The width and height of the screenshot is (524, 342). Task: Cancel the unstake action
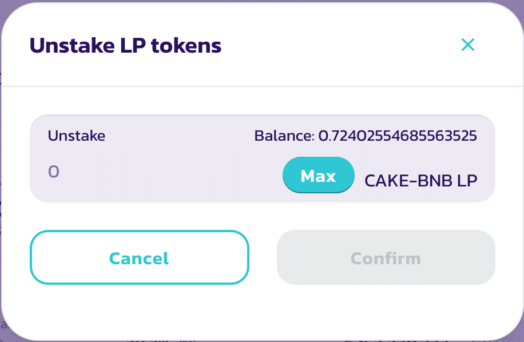[140, 258]
